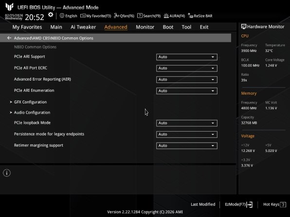The height and width of the screenshot is (217, 290).
Task: Click CPU frequency value 3900 MHz
Action: tap(249, 51)
